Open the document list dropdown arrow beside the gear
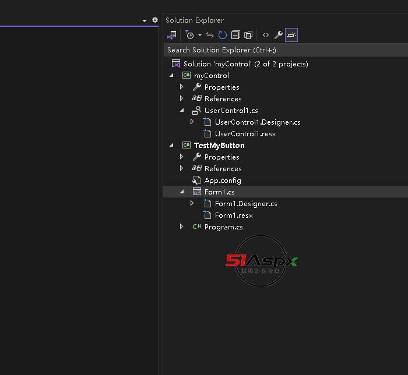Image resolution: width=408 pixels, height=375 pixels. coord(145,20)
